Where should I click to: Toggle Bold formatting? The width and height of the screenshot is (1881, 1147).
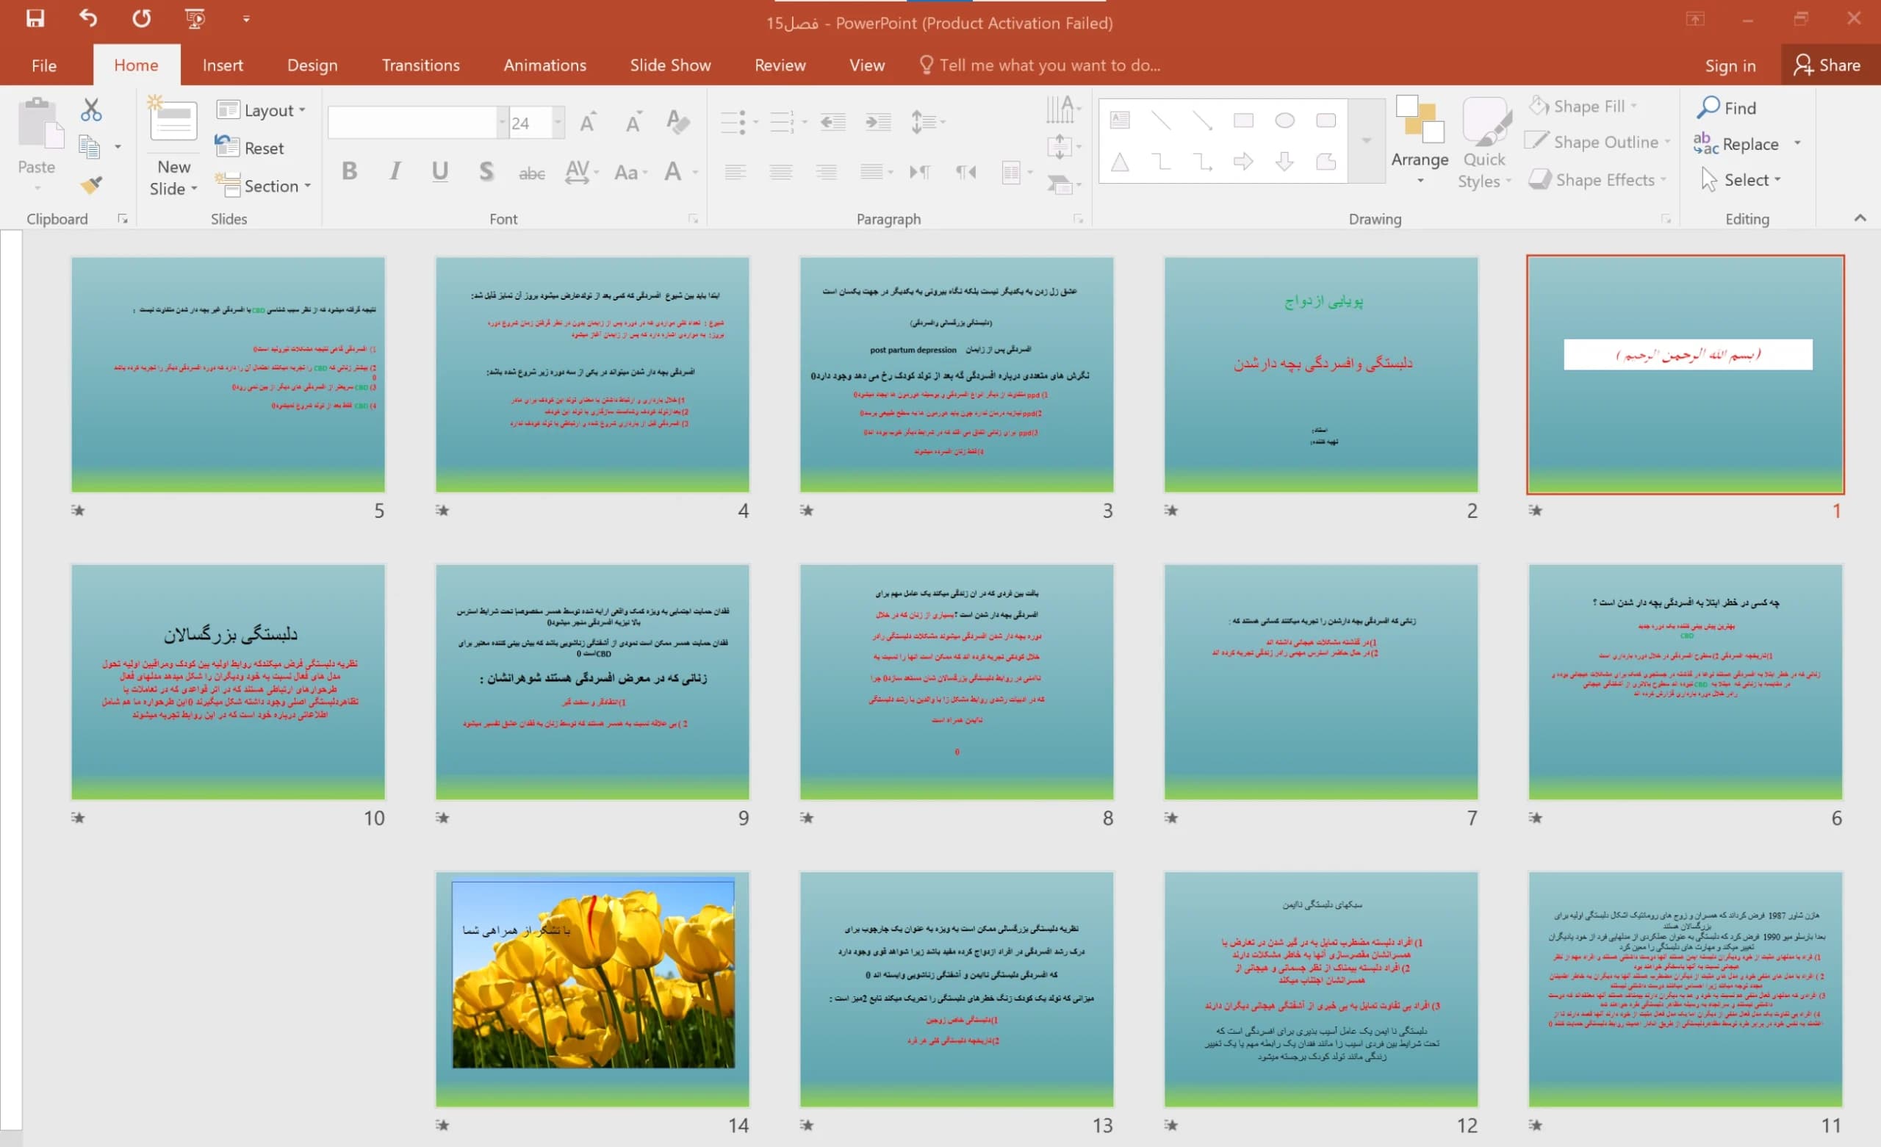[350, 171]
